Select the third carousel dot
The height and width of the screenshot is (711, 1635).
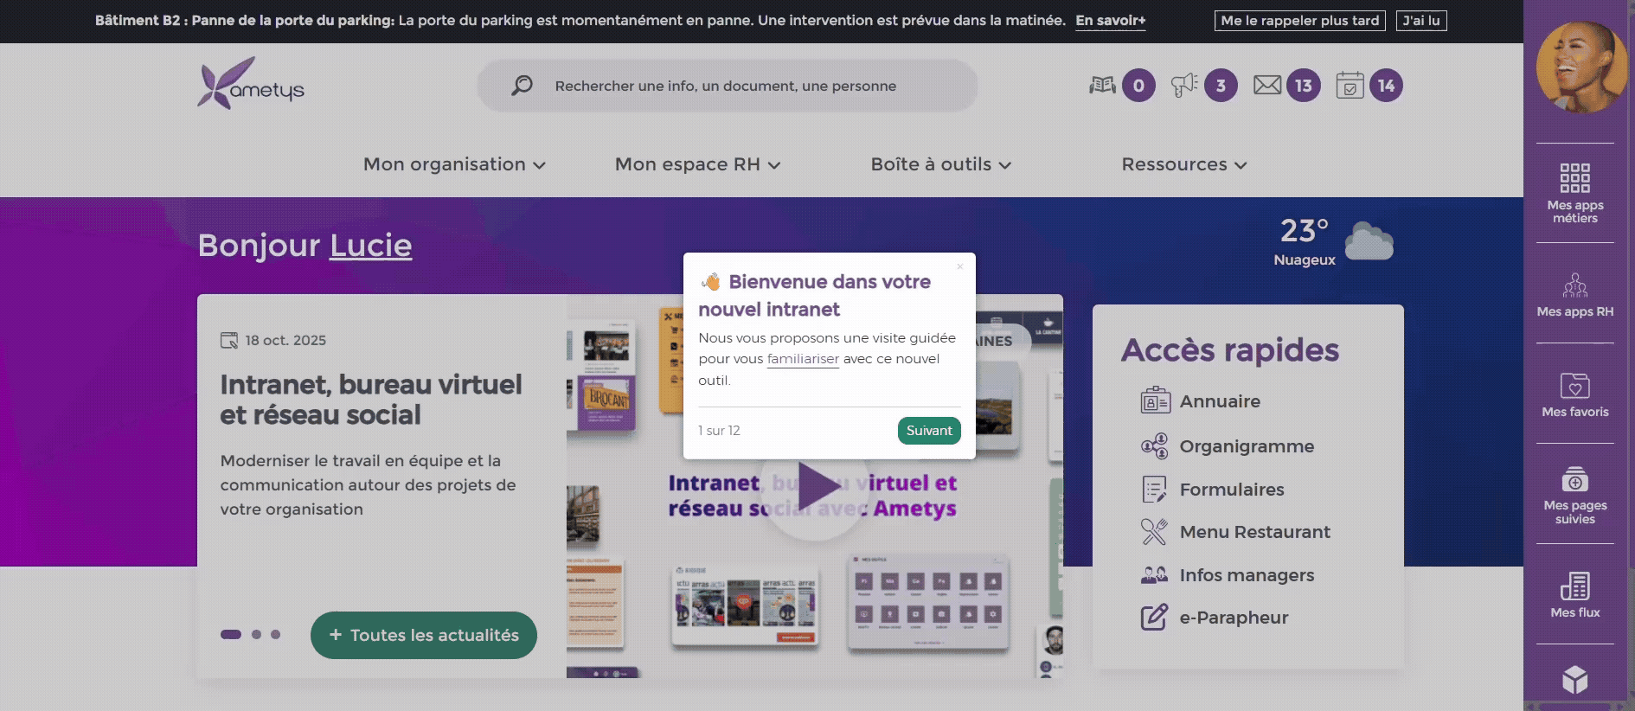point(275,635)
